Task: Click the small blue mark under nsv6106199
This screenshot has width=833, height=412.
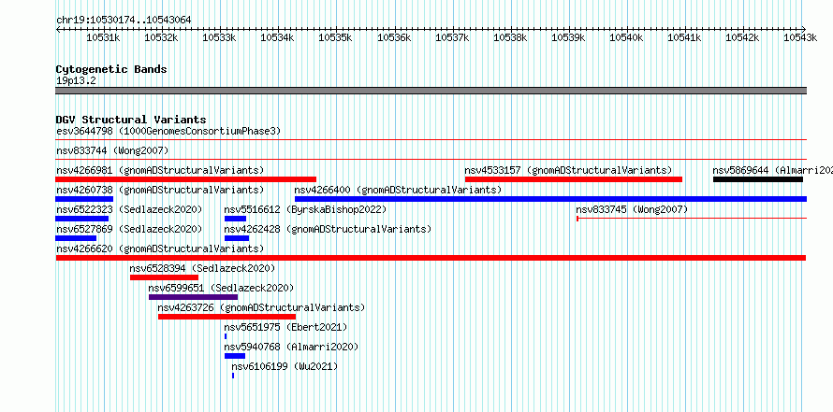Action: (233, 376)
